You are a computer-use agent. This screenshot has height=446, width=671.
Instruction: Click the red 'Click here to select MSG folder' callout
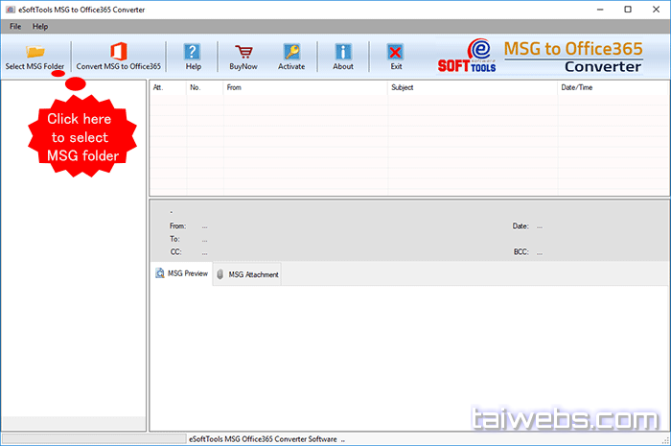pos(81,137)
